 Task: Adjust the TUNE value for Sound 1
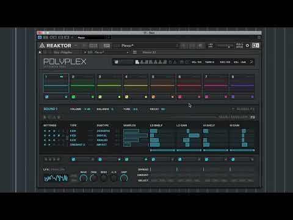point(135,109)
